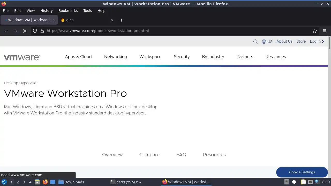Open the Help menu
Viewport: 331px width, 186px height.
101,11
